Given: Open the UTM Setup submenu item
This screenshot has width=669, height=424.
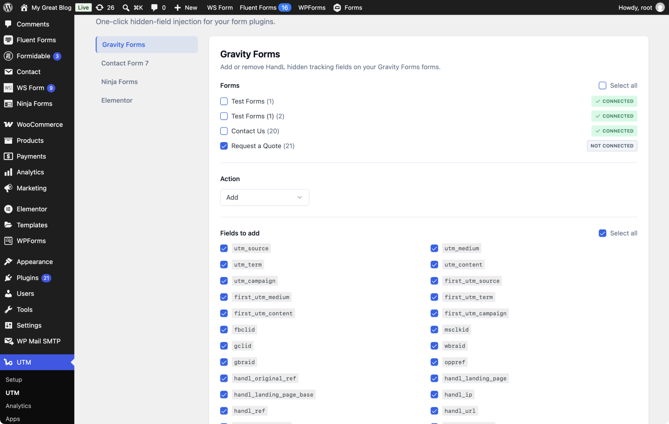Looking at the screenshot, I should (x=14, y=380).
